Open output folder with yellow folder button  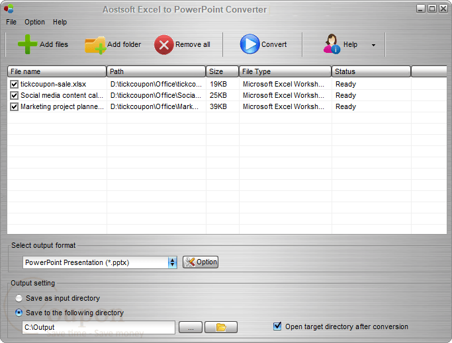pos(221,327)
